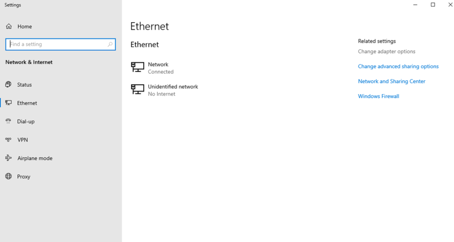The image size is (454, 242).
Task: Click the VPN icon in sidebar
Action: [x=8, y=140]
